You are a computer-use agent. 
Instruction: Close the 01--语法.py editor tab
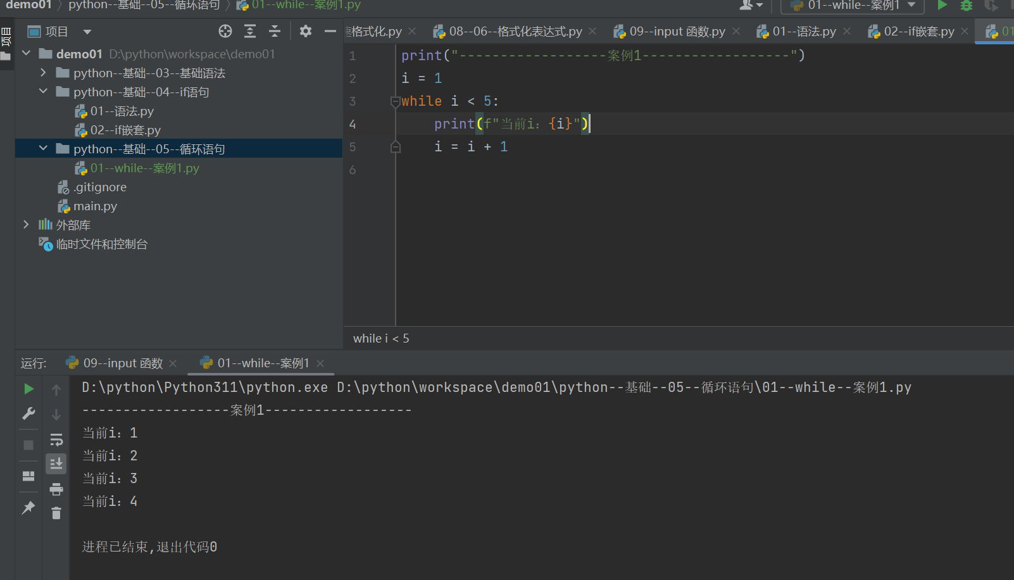847,31
